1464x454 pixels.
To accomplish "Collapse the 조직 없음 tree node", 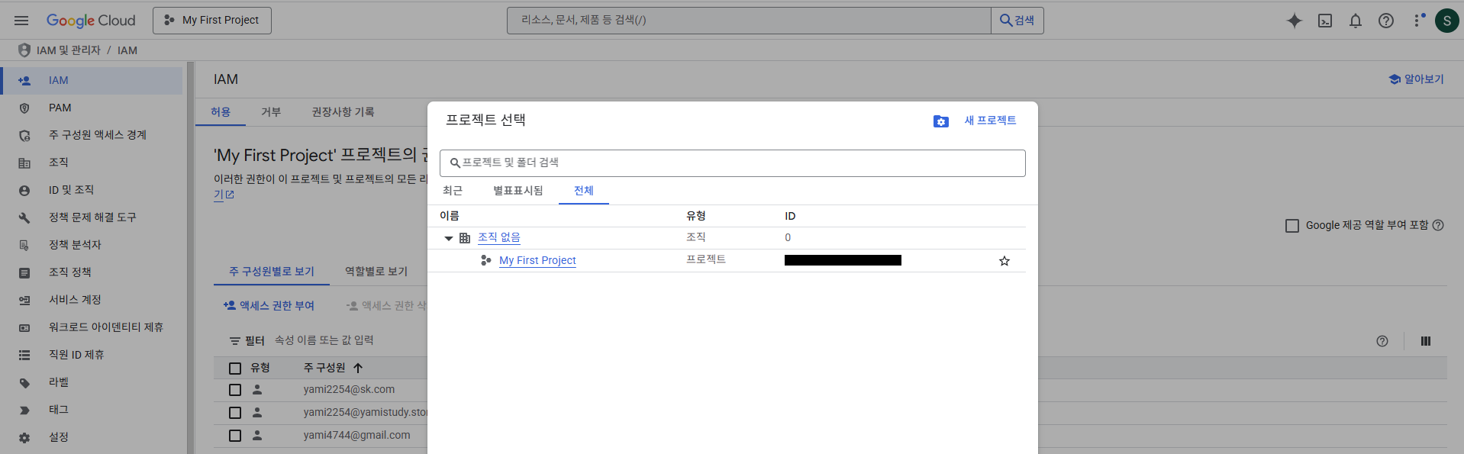I will click(x=449, y=239).
